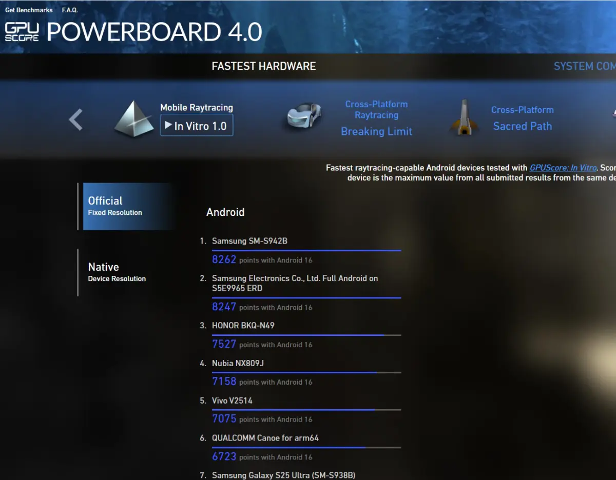Open the Get Benchmarks menu link

(x=29, y=10)
